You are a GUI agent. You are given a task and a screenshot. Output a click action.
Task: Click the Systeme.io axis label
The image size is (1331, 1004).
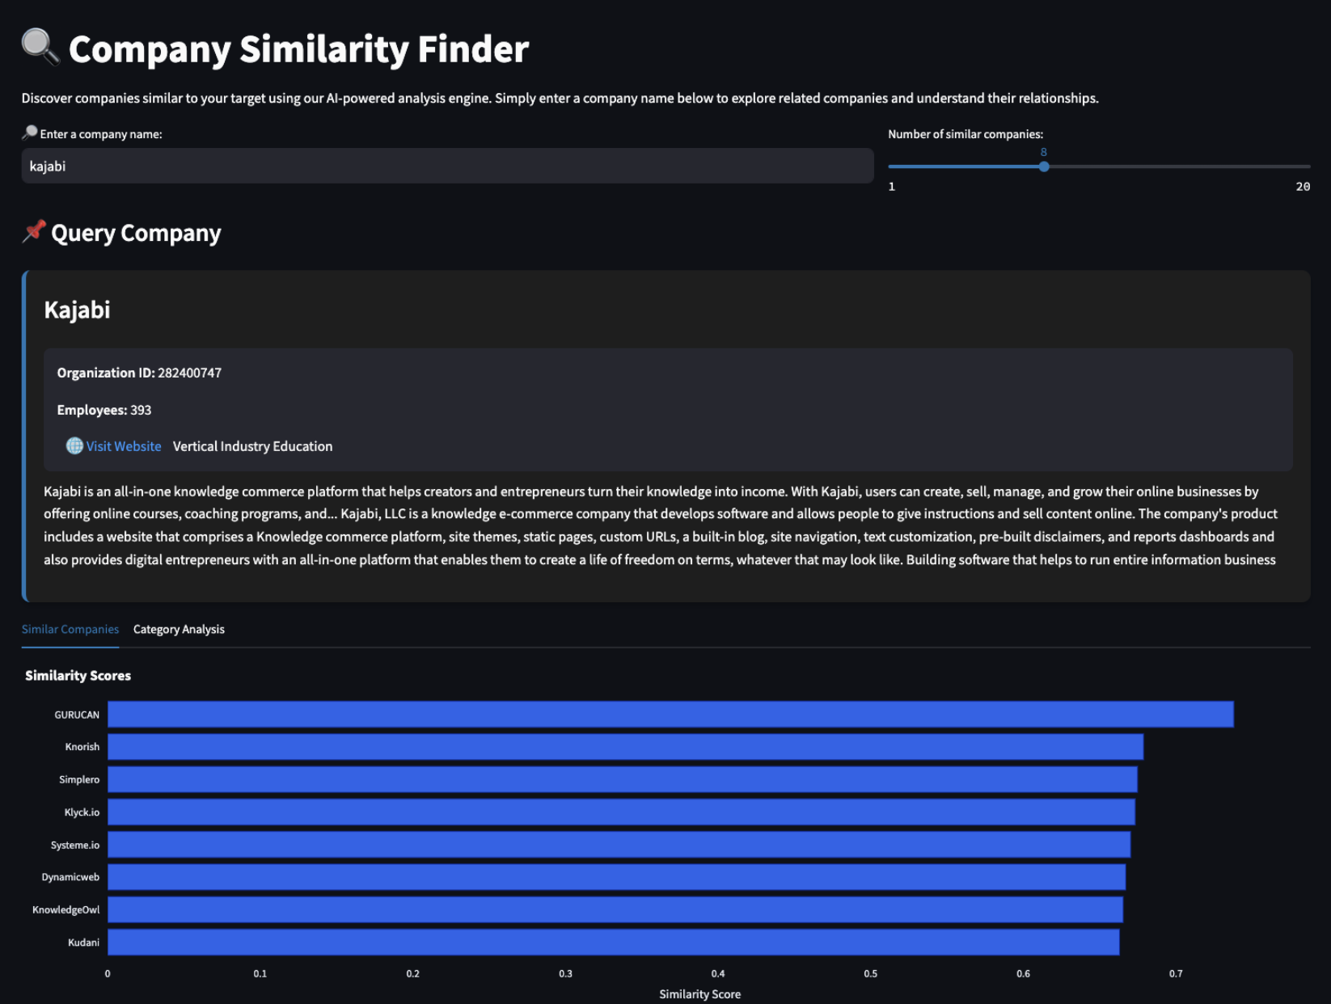point(75,845)
